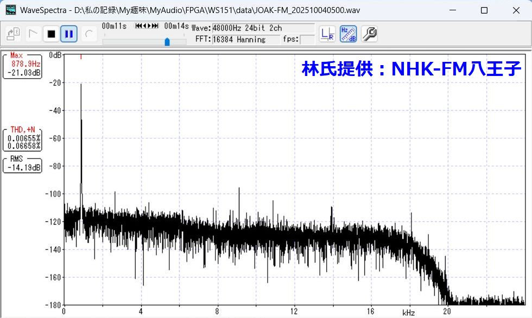The height and width of the screenshot is (318, 532).
Task: Click the RMS level readout panel
Action: coord(22,164)
